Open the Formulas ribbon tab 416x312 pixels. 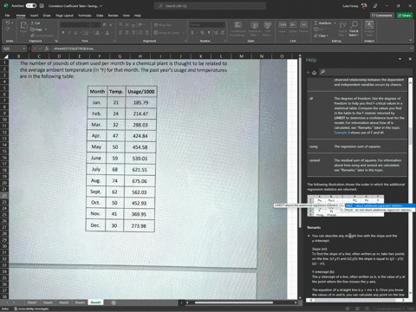pos(85,16)
